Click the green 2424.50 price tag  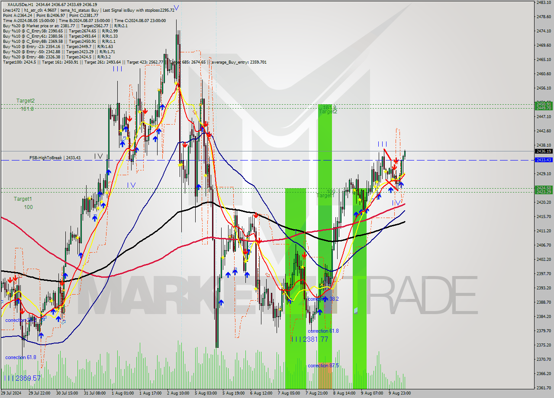click(544, 188)
